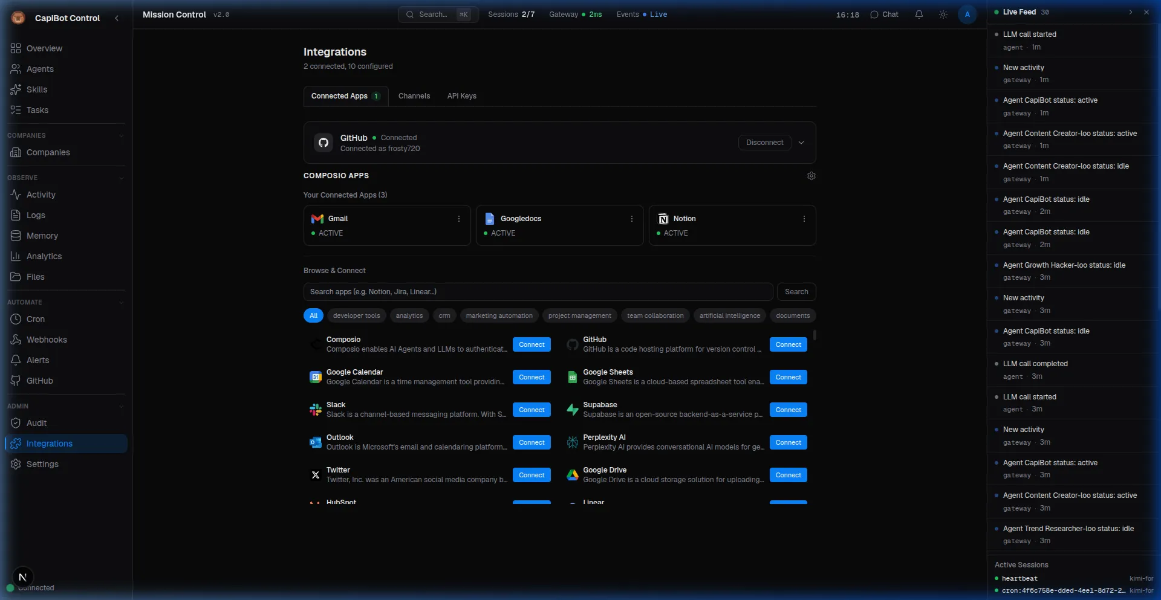Click the Search apps input field
Screen dimensions: 1161x600
538,292
